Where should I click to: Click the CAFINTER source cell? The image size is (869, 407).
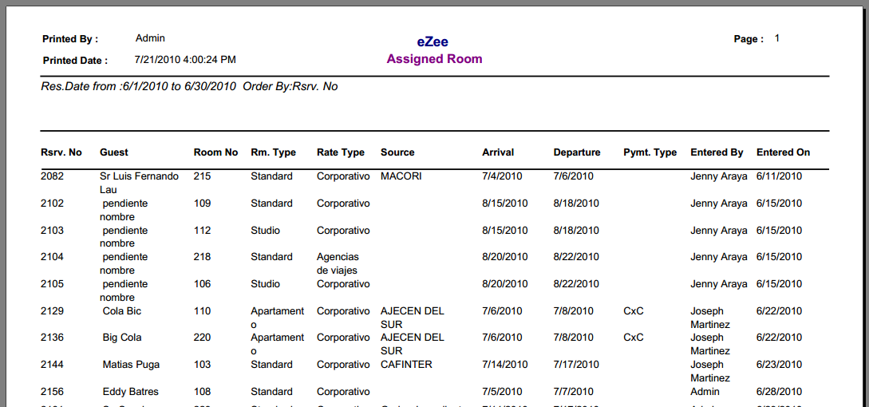tap(406, 365)
